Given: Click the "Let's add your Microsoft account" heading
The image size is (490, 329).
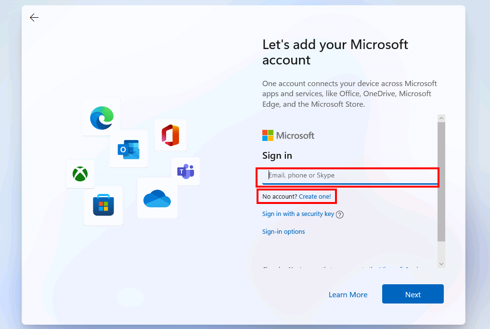Looking at the screenshot, I should (335, 52).
